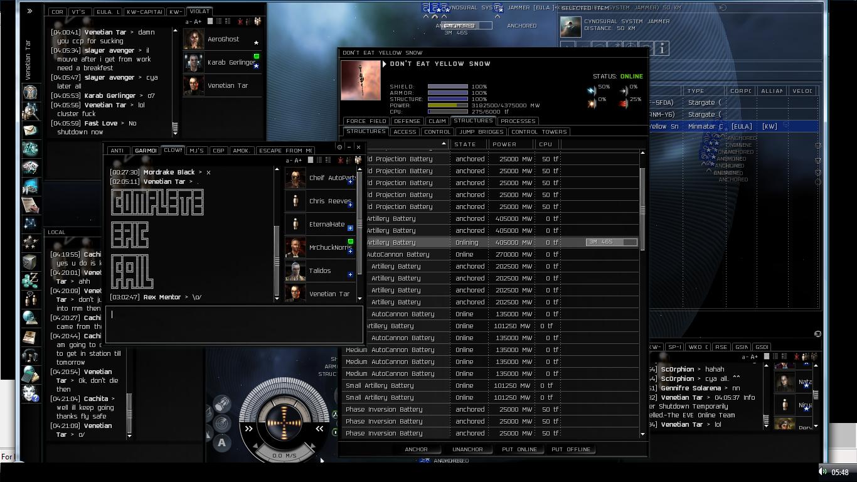
Task: Click the scanner icon near ship HUD
Action: pyautogui.click(x=222, y=424)
